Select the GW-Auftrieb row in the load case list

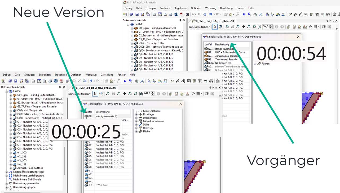click(x=102, y=185)
